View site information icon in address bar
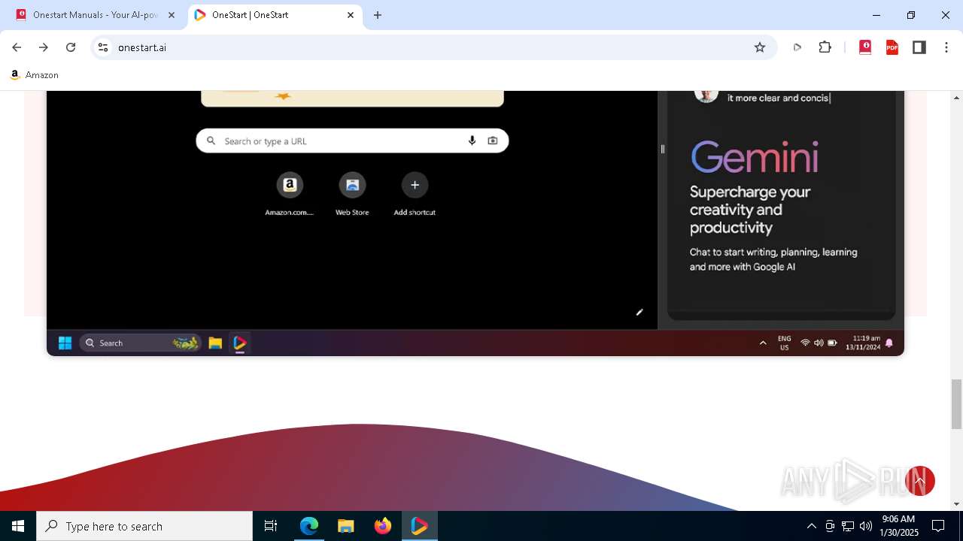 (x=103, y=47)
